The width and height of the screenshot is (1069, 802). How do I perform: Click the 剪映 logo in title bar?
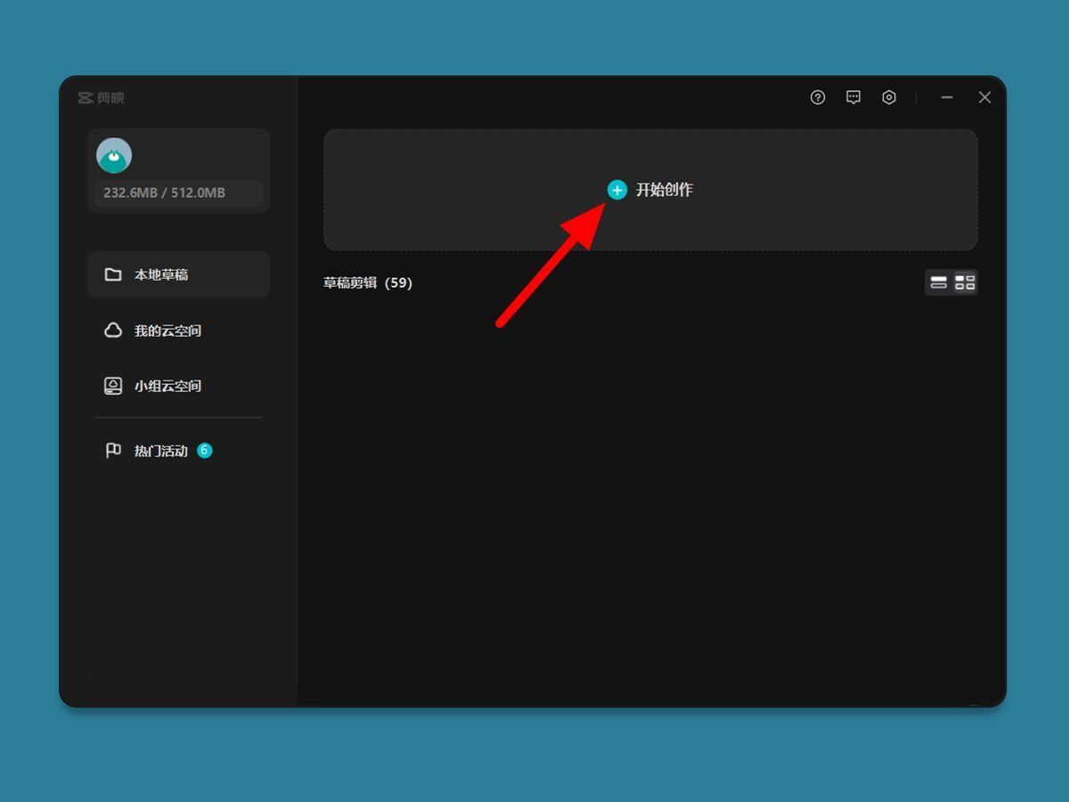pos(101,98)
